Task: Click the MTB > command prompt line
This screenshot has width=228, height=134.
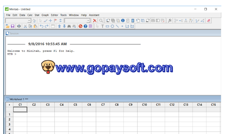Action: click(x=12, y=54)
